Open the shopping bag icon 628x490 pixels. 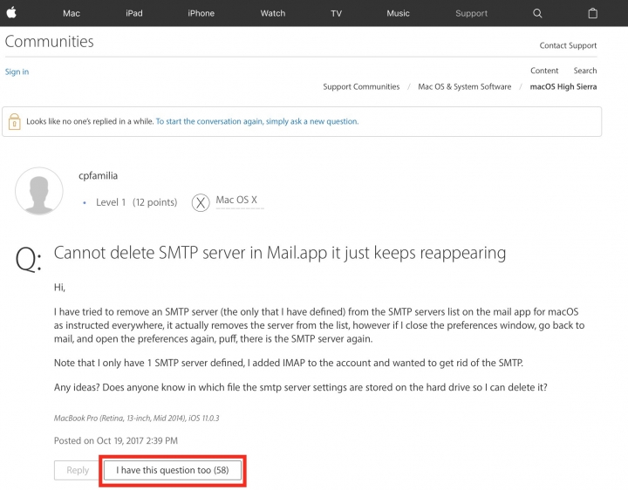593,13
